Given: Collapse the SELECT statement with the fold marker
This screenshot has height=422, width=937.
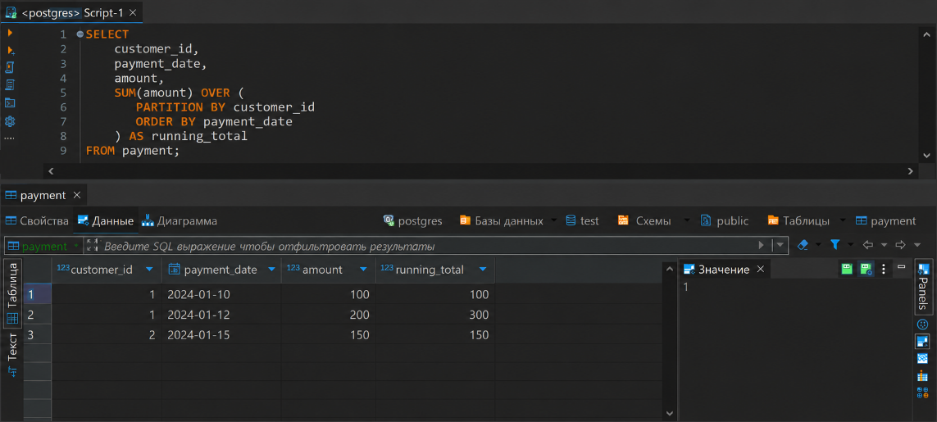Looking at the screenshot, I should point(80,34).
